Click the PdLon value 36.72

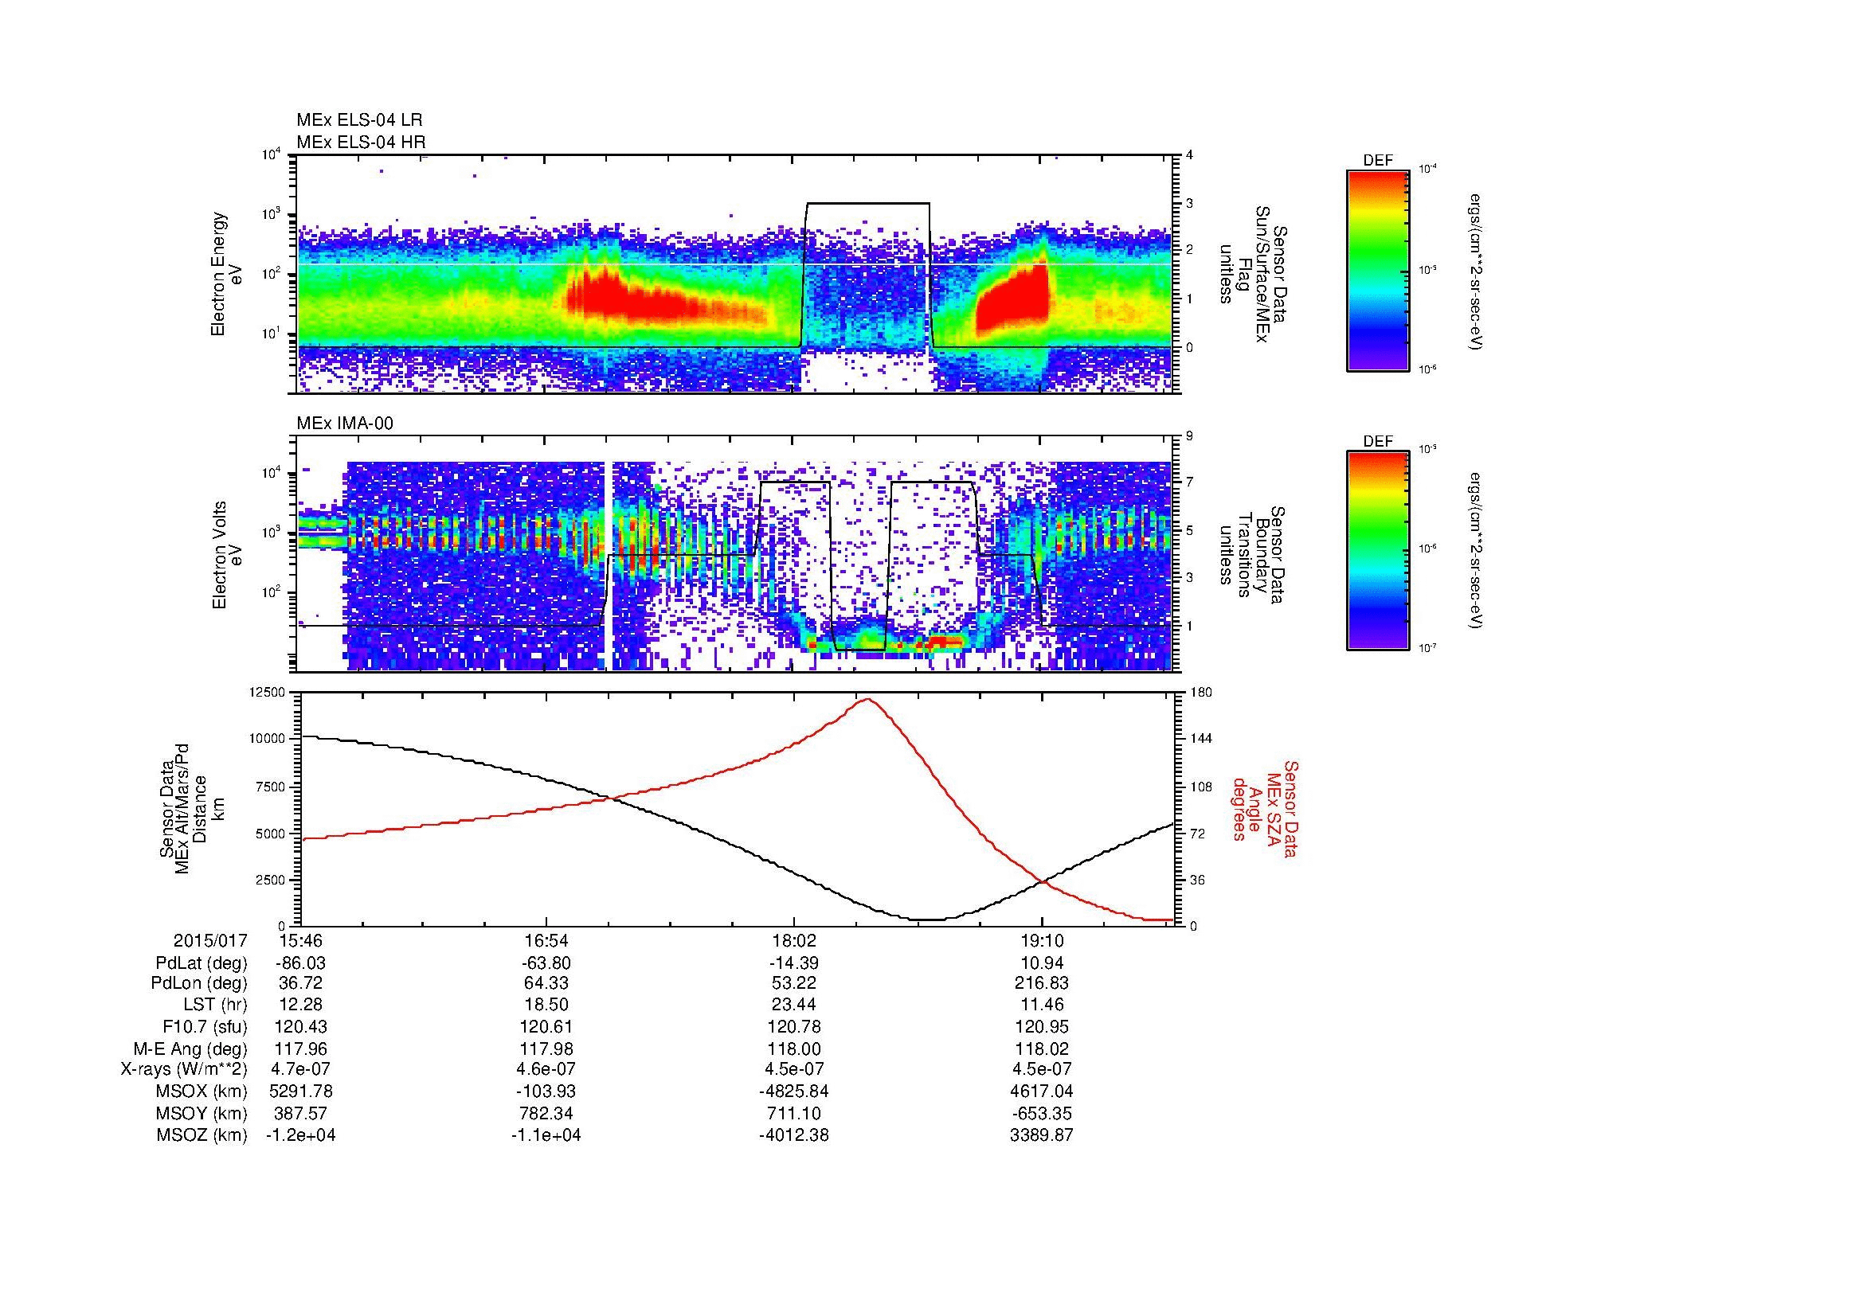301,983
